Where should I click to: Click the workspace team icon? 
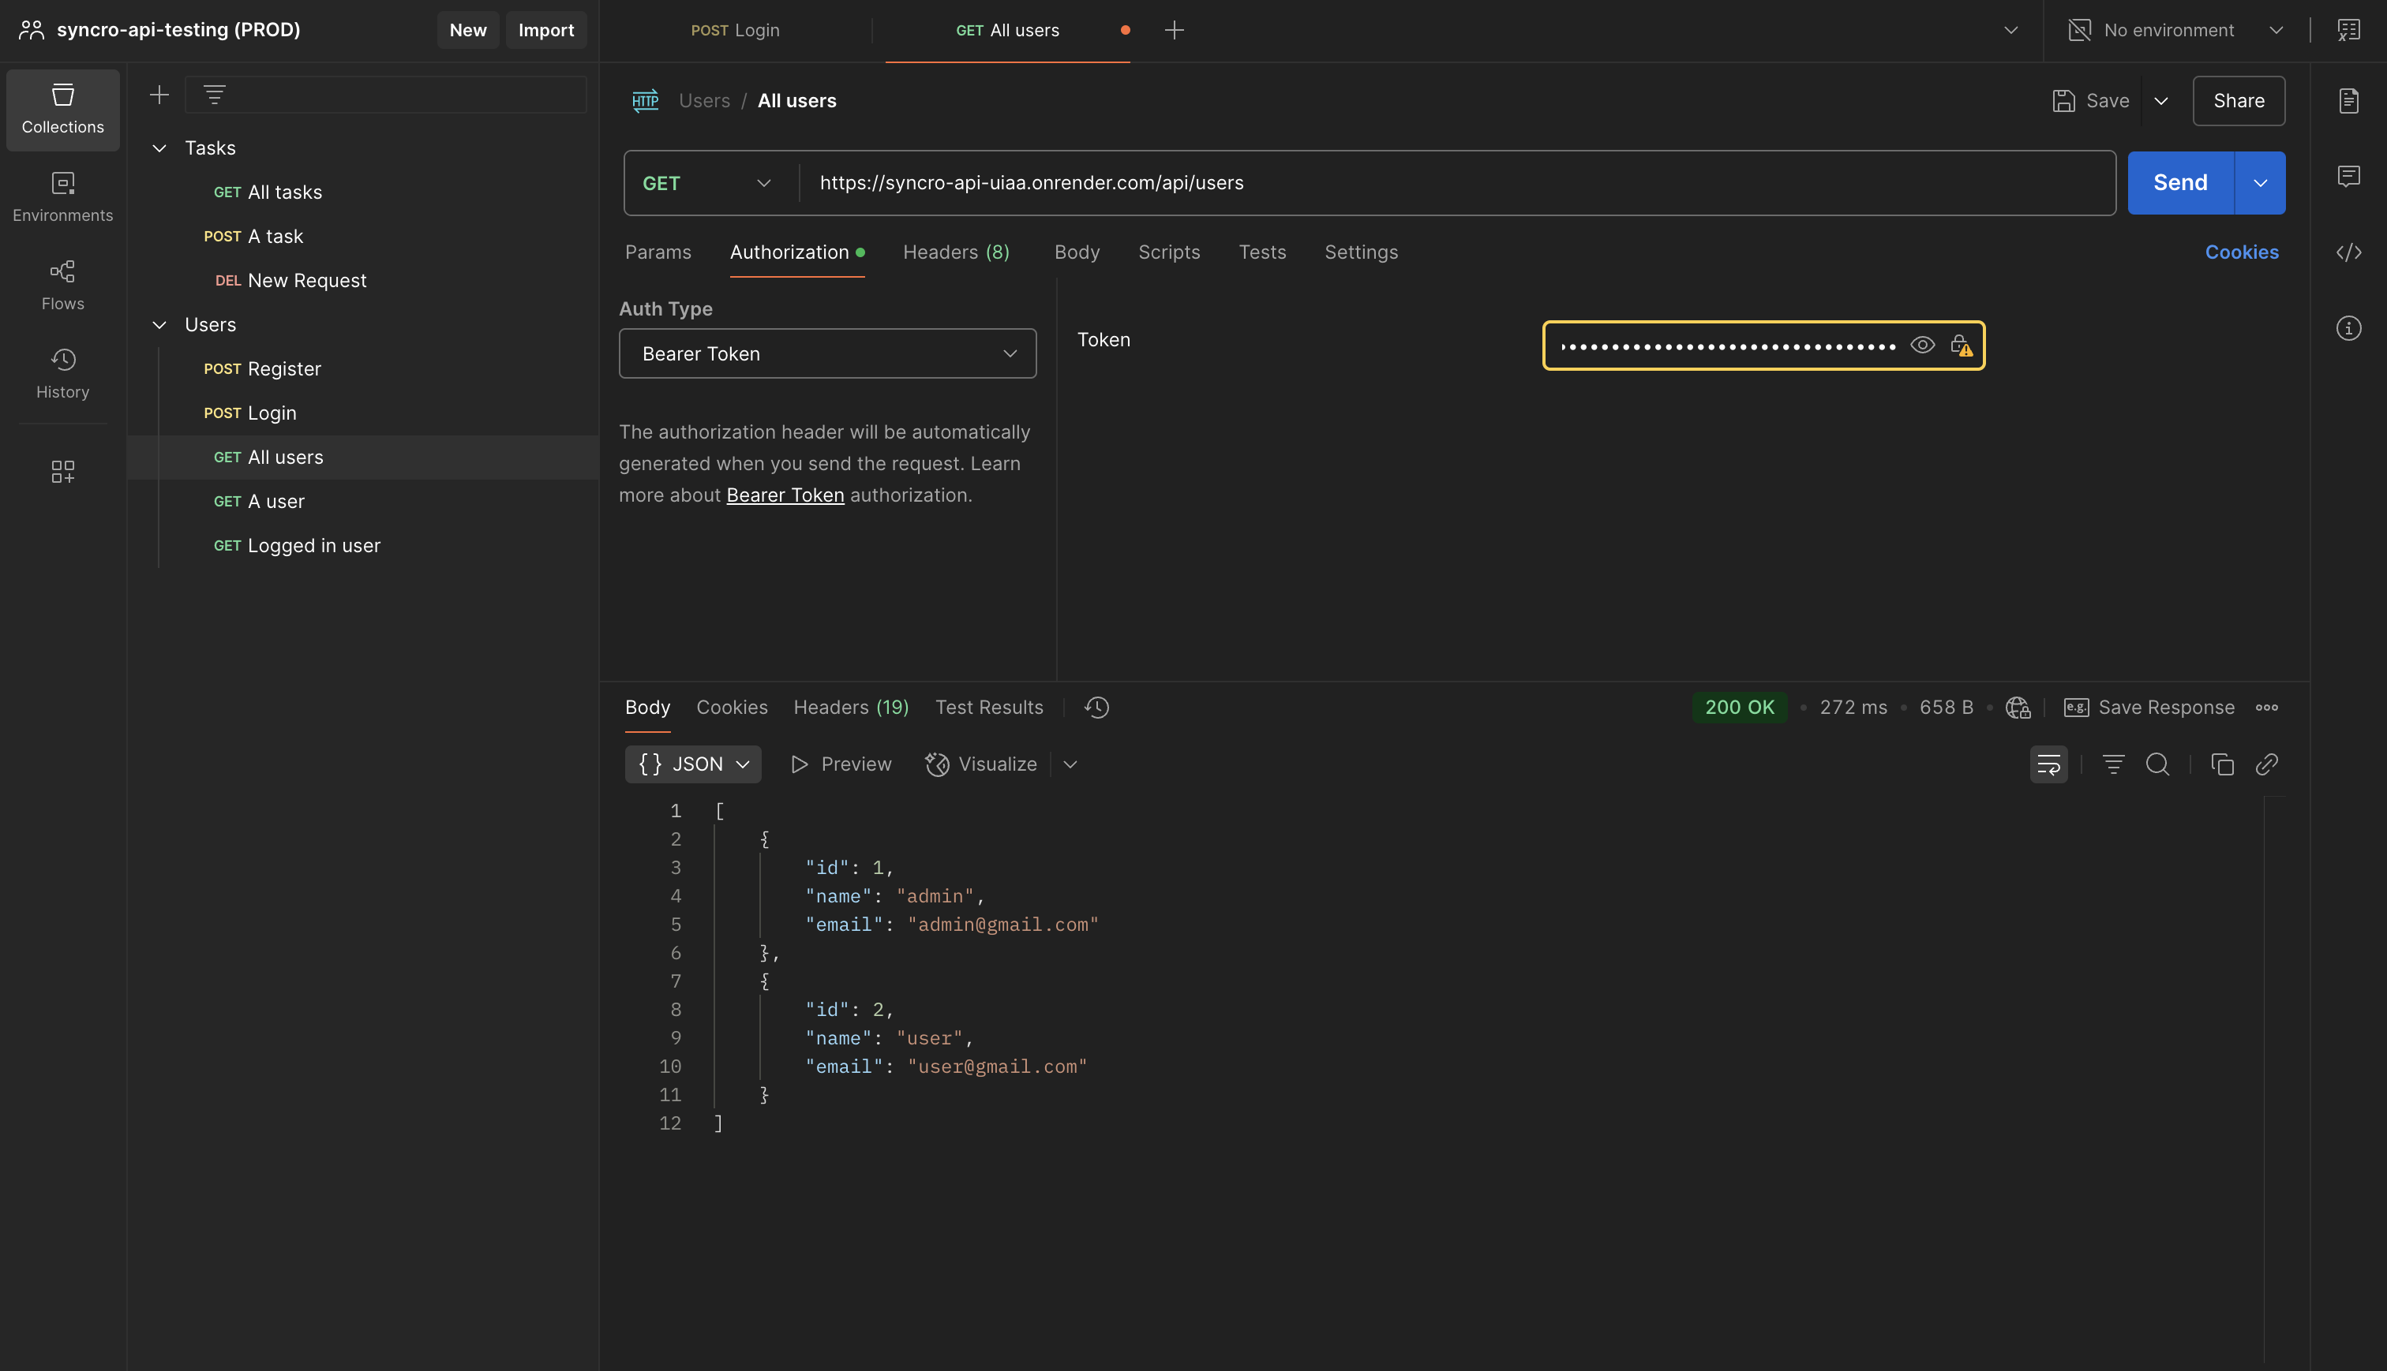[x=32, y=30]
